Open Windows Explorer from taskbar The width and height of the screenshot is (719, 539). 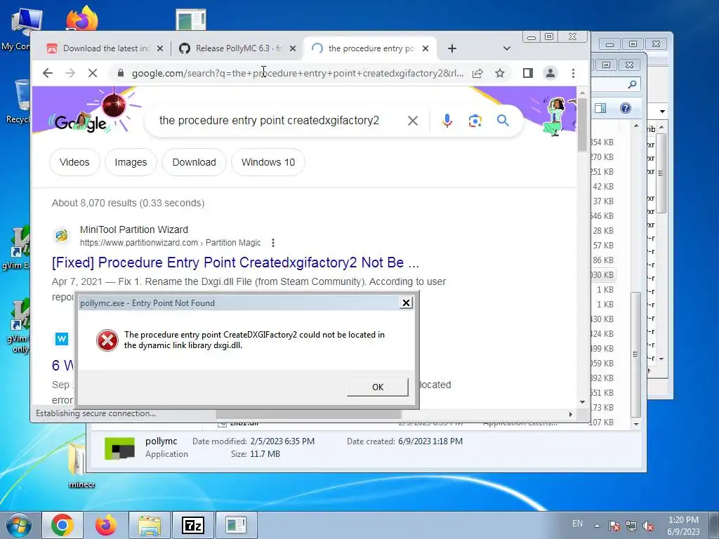(150, 525)
